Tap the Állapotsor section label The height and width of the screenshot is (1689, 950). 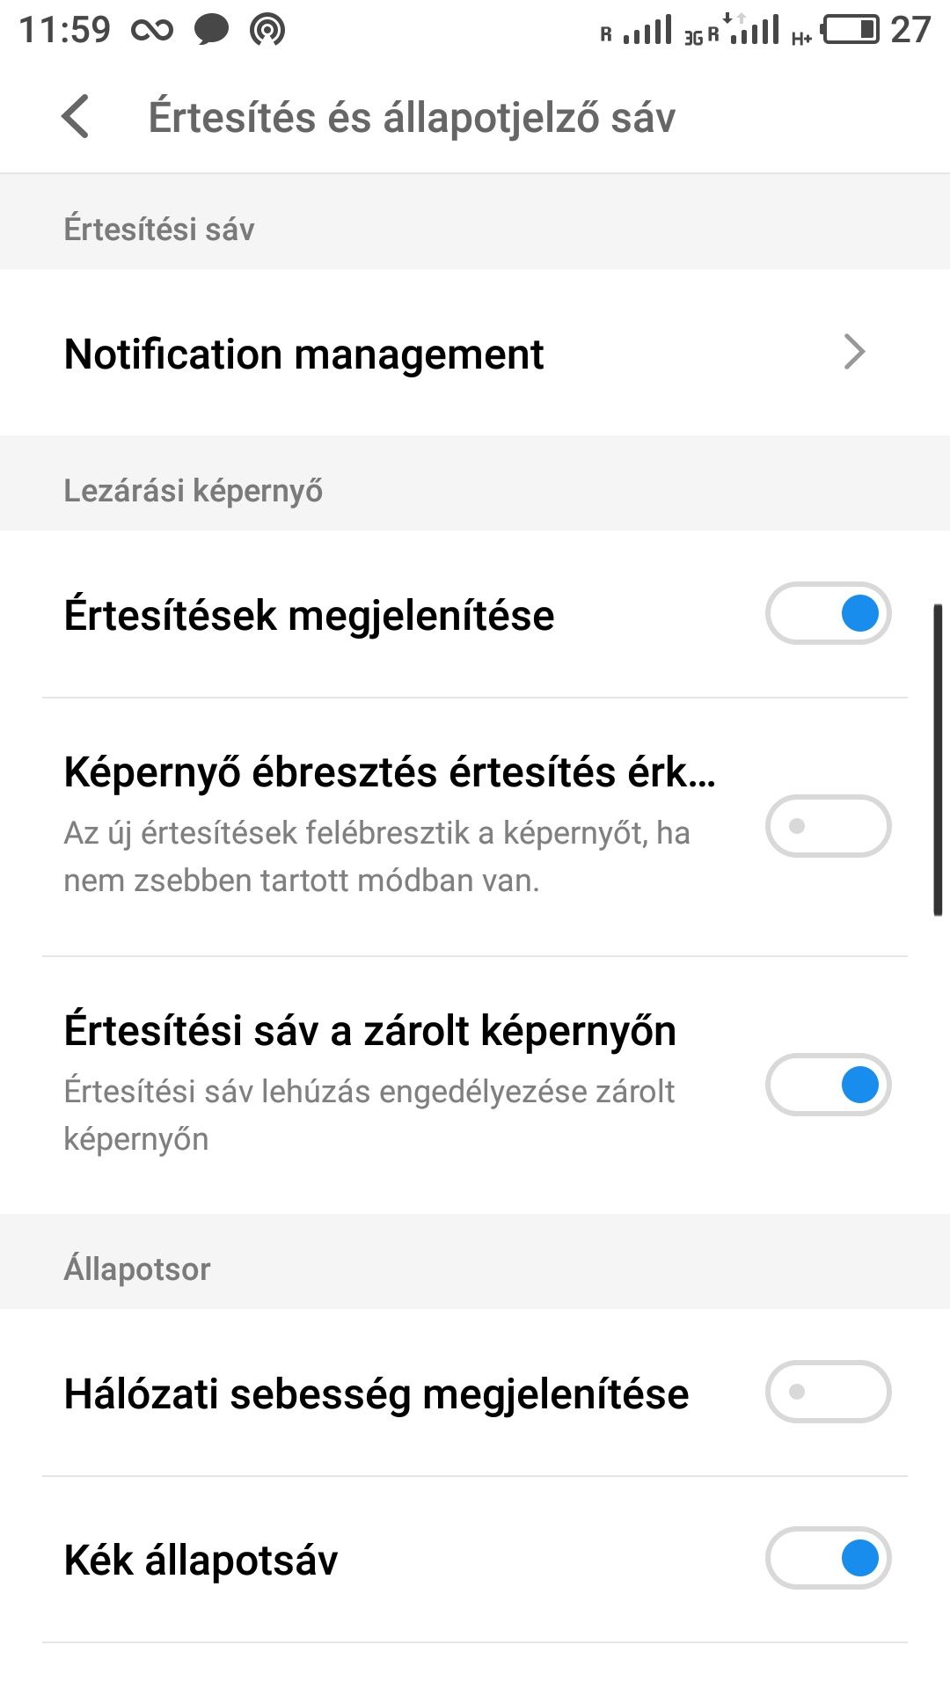[x=137, y=1269]
